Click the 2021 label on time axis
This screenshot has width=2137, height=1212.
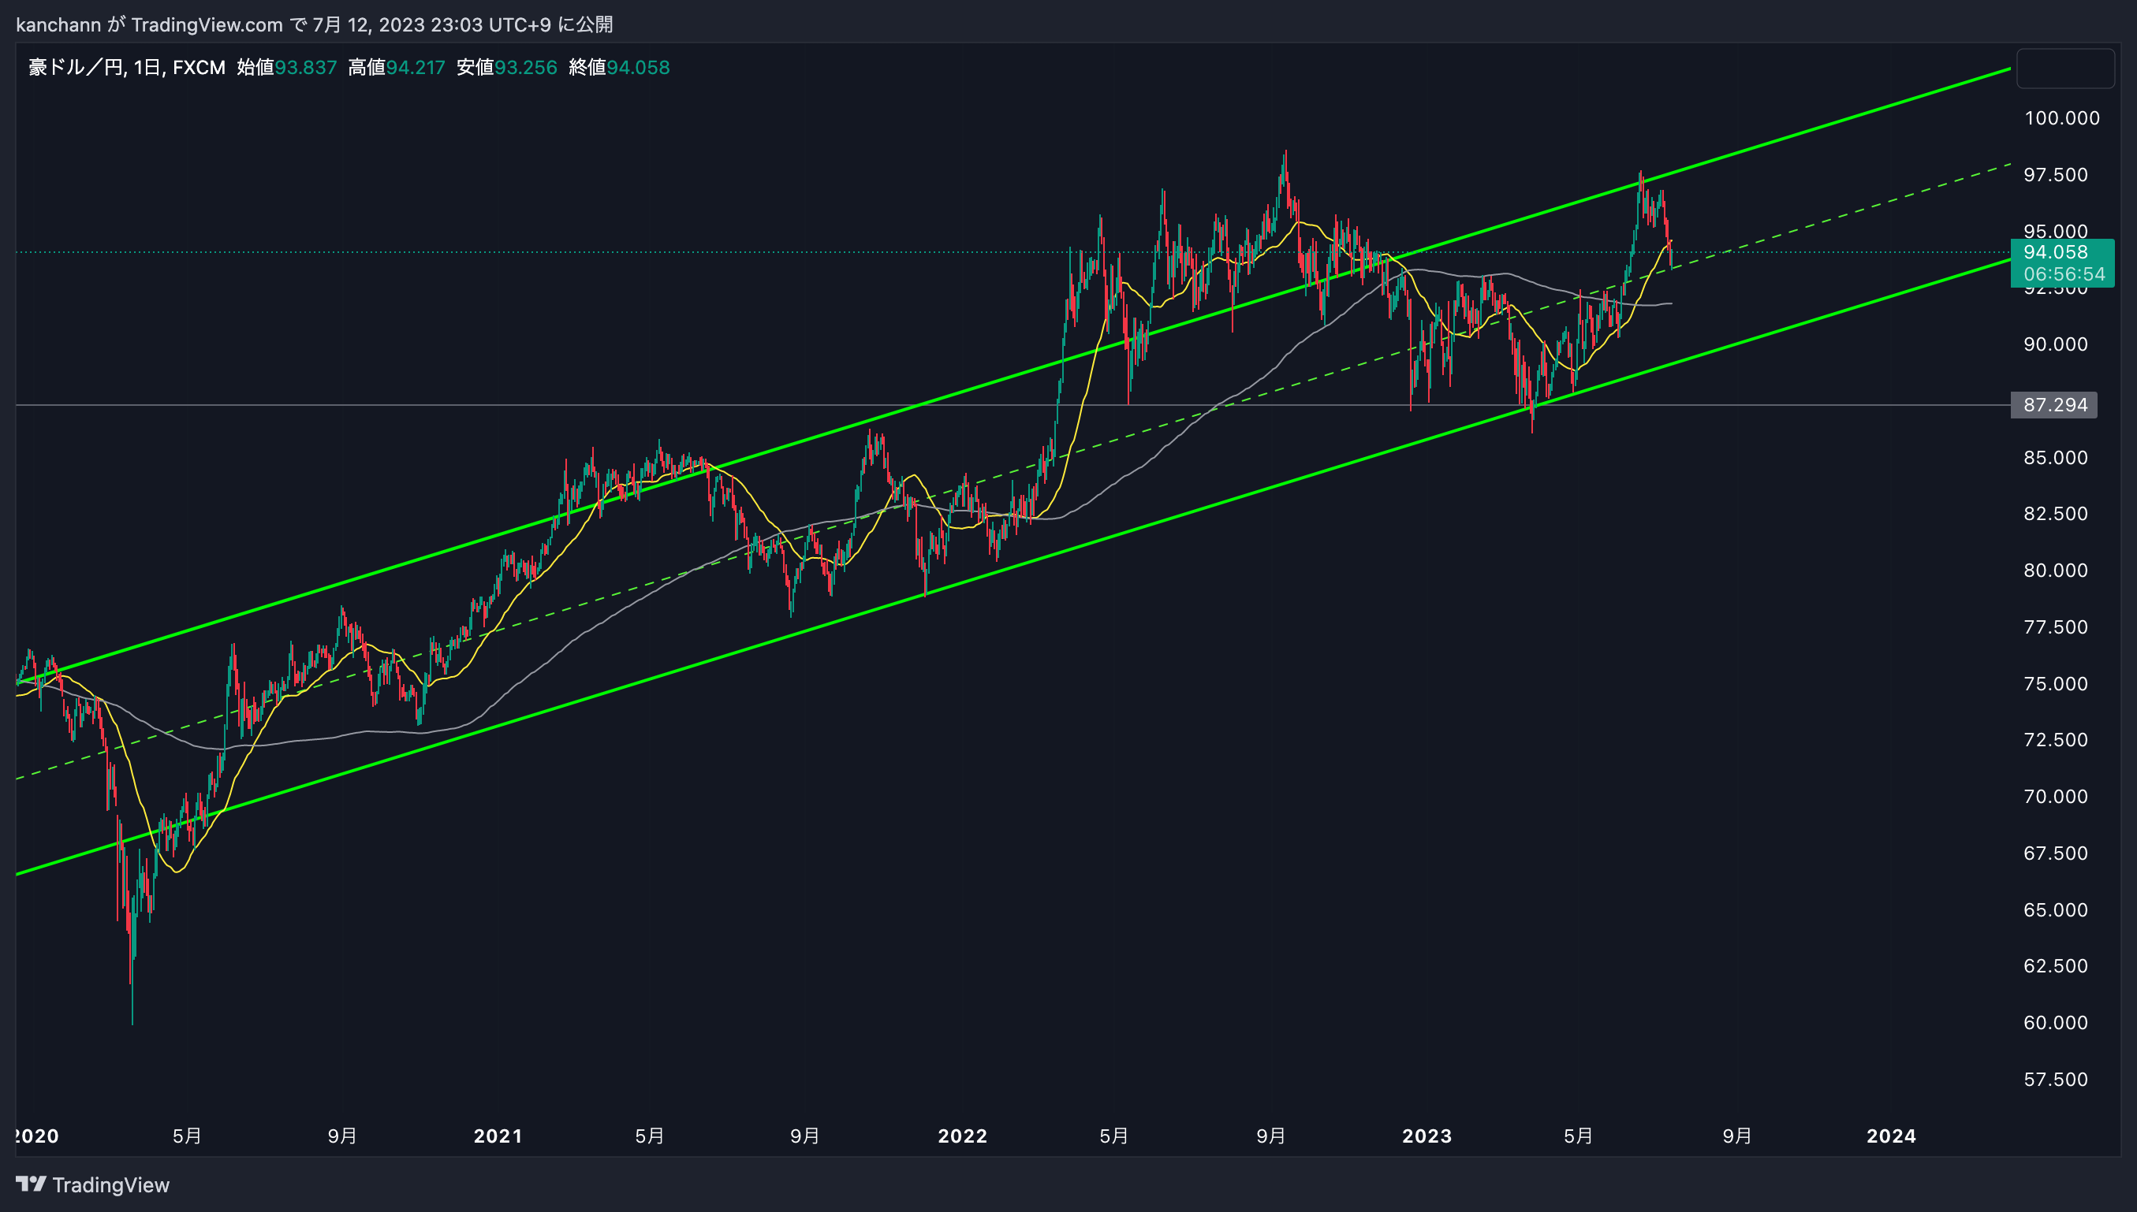tap(498, 1136)
